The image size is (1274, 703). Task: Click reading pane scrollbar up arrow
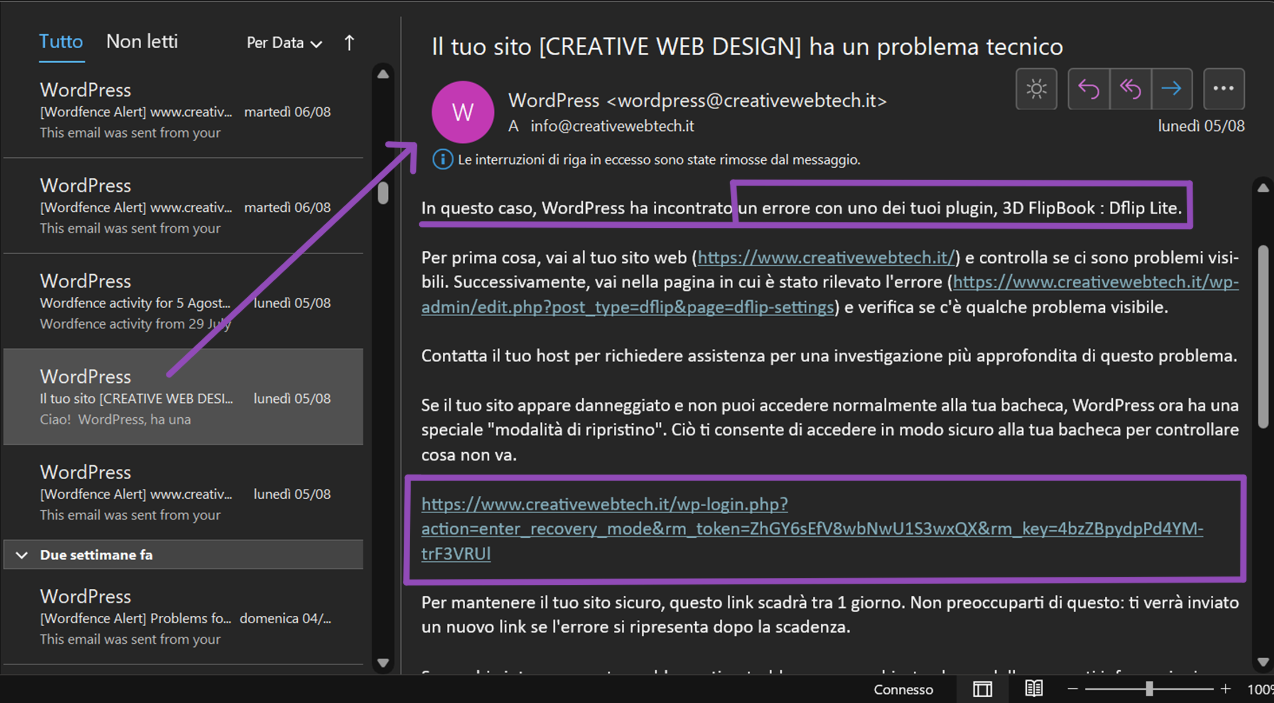(1263, 188)
